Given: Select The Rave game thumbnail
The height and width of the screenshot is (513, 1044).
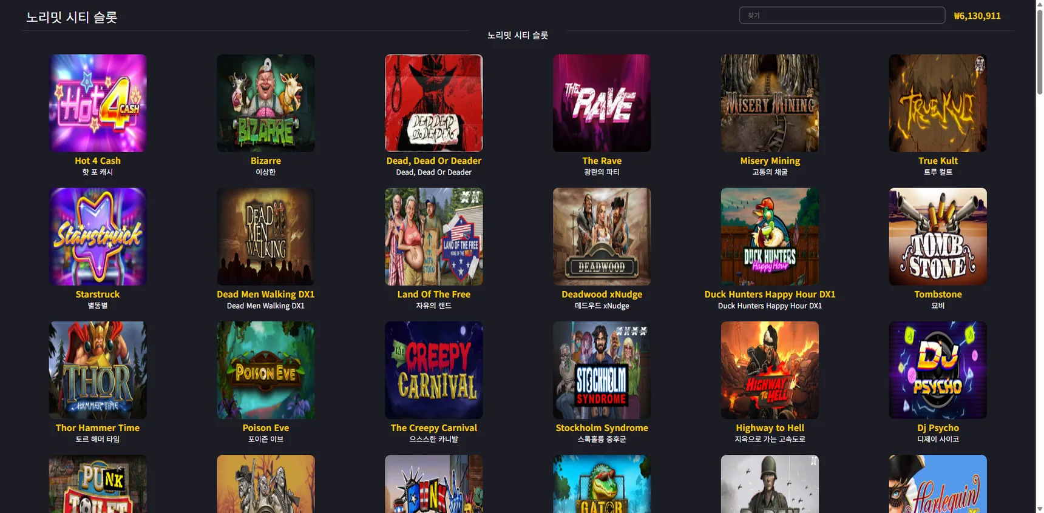Looking at the screenshot, I should tap(602, 103).
